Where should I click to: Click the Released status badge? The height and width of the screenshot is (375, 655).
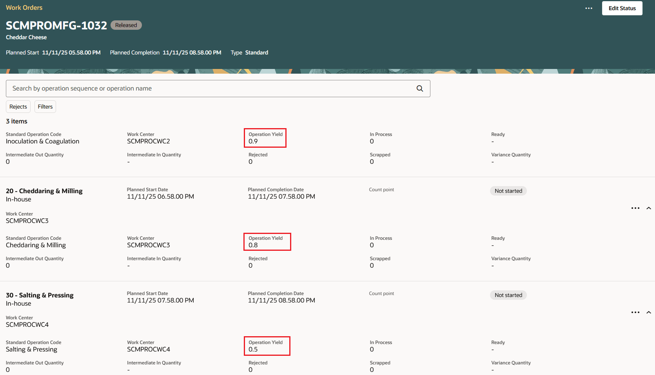126,25
